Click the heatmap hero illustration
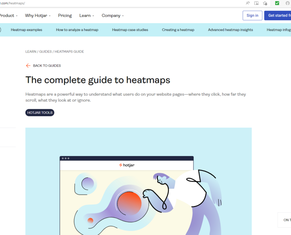 (138, 181)
